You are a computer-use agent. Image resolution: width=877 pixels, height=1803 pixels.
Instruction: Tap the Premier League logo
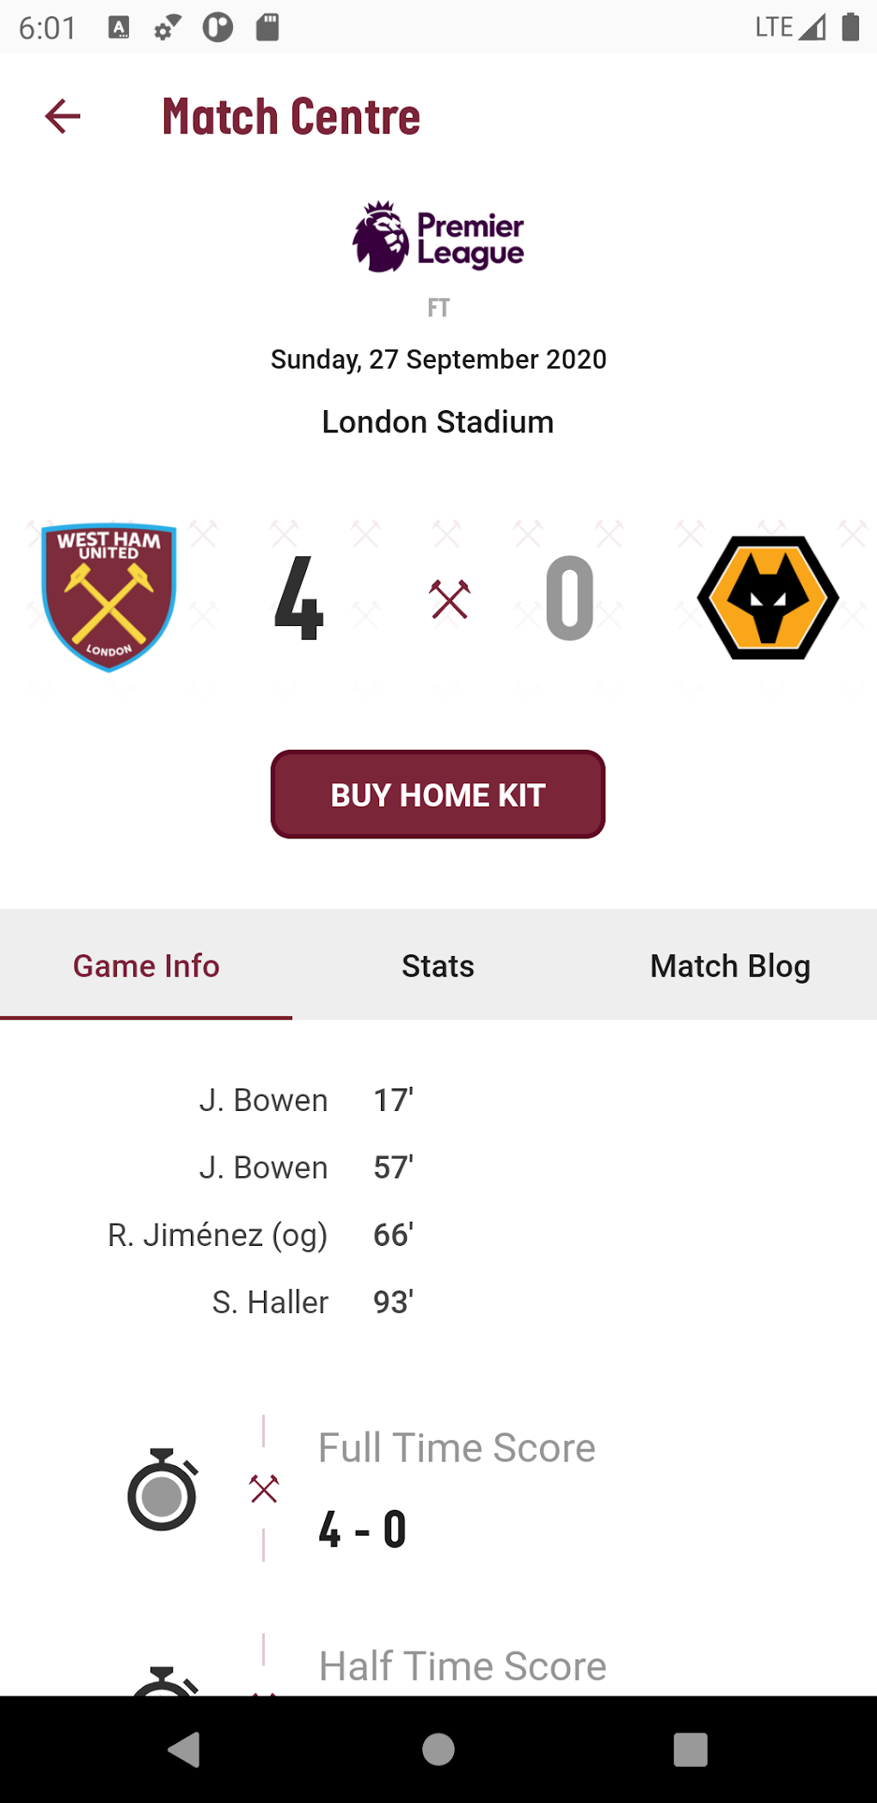(438, 237)
